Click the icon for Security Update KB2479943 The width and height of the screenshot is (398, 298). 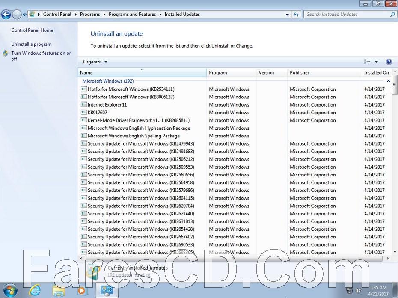click(84, 143)
